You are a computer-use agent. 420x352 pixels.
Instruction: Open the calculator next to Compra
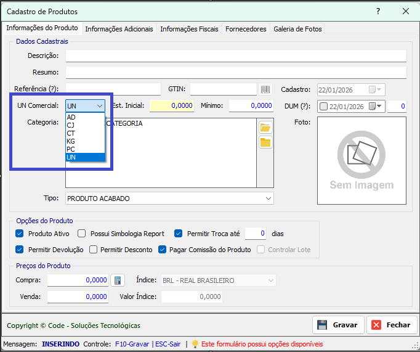click(118, 280)
